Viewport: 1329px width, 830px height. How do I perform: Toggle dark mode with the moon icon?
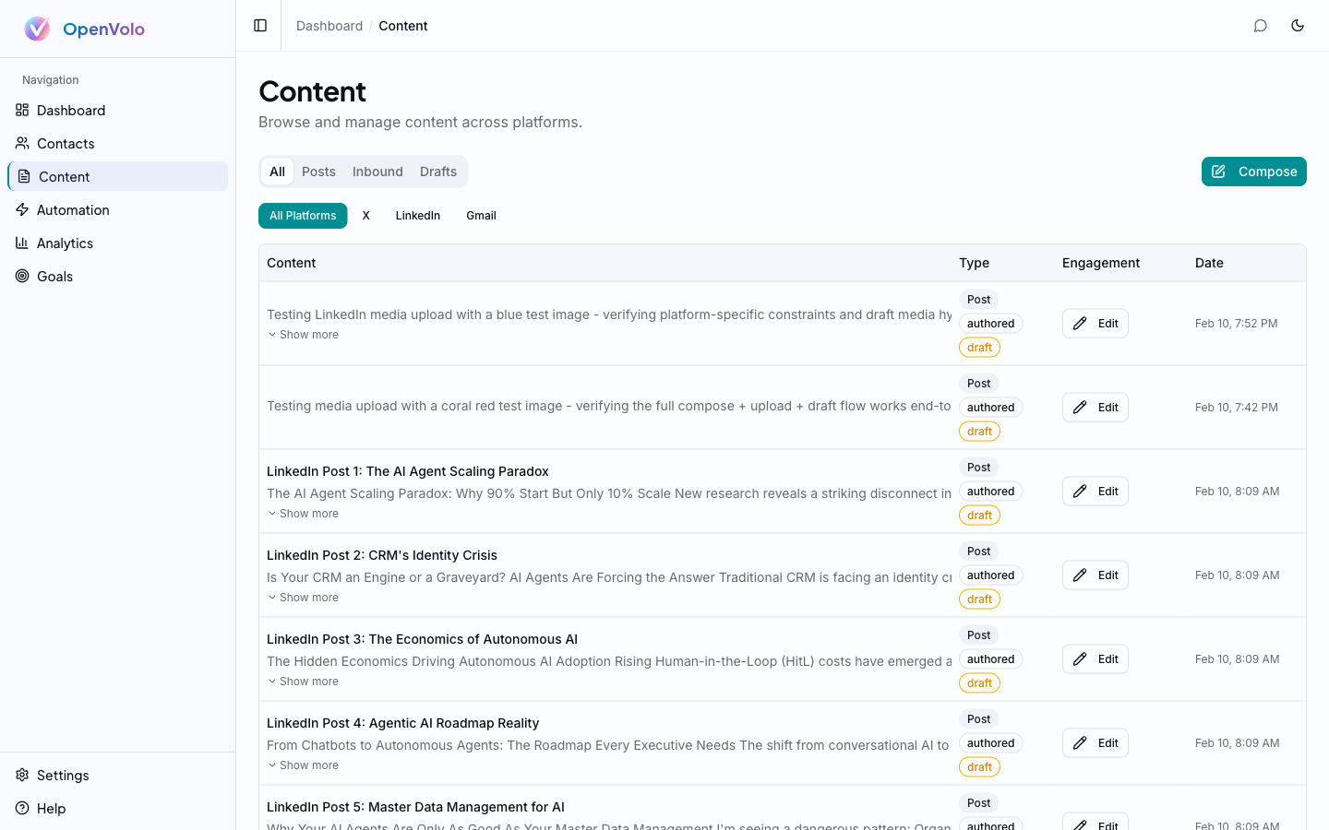(x=1298, y=25)
